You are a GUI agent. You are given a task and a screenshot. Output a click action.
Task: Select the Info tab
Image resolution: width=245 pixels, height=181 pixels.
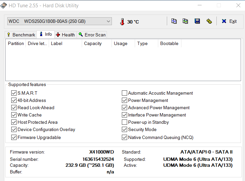tap(46, 34)
